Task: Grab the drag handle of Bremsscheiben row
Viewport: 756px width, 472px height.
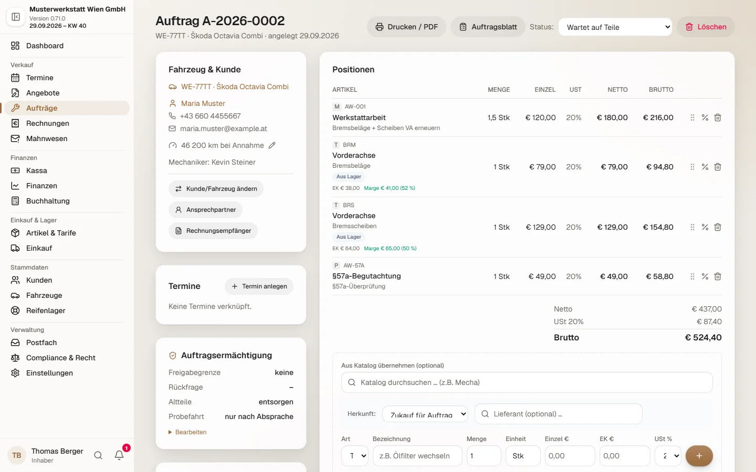Action: (692, 227)
